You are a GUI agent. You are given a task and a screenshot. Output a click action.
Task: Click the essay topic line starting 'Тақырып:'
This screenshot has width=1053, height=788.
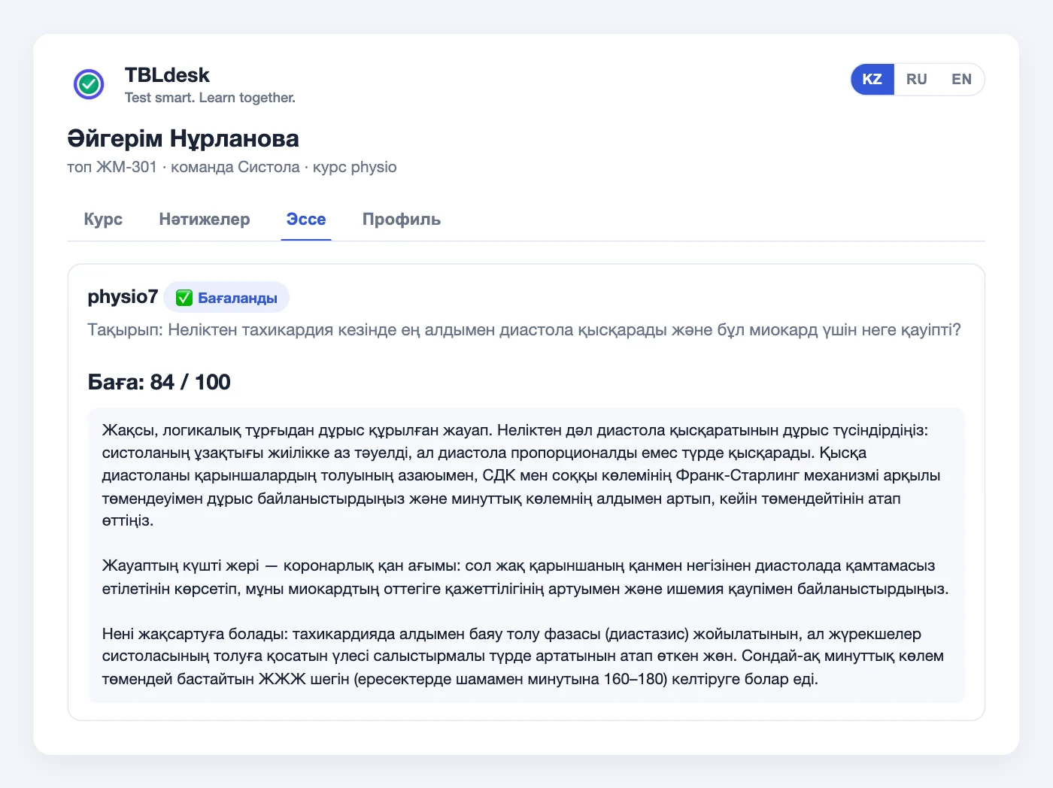(x=524, y=330)
